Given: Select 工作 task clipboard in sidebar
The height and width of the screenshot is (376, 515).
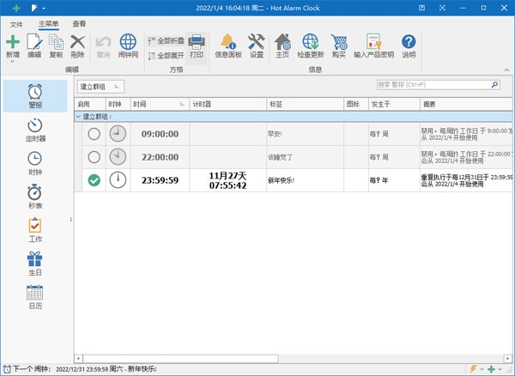Looking at the screenshot, I should [x=35, y=230].
